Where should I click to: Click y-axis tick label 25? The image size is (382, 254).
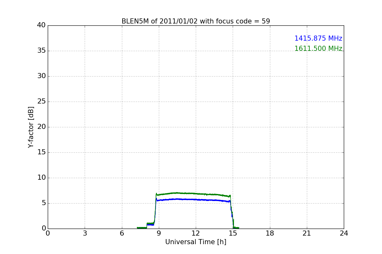click(41, 102)
